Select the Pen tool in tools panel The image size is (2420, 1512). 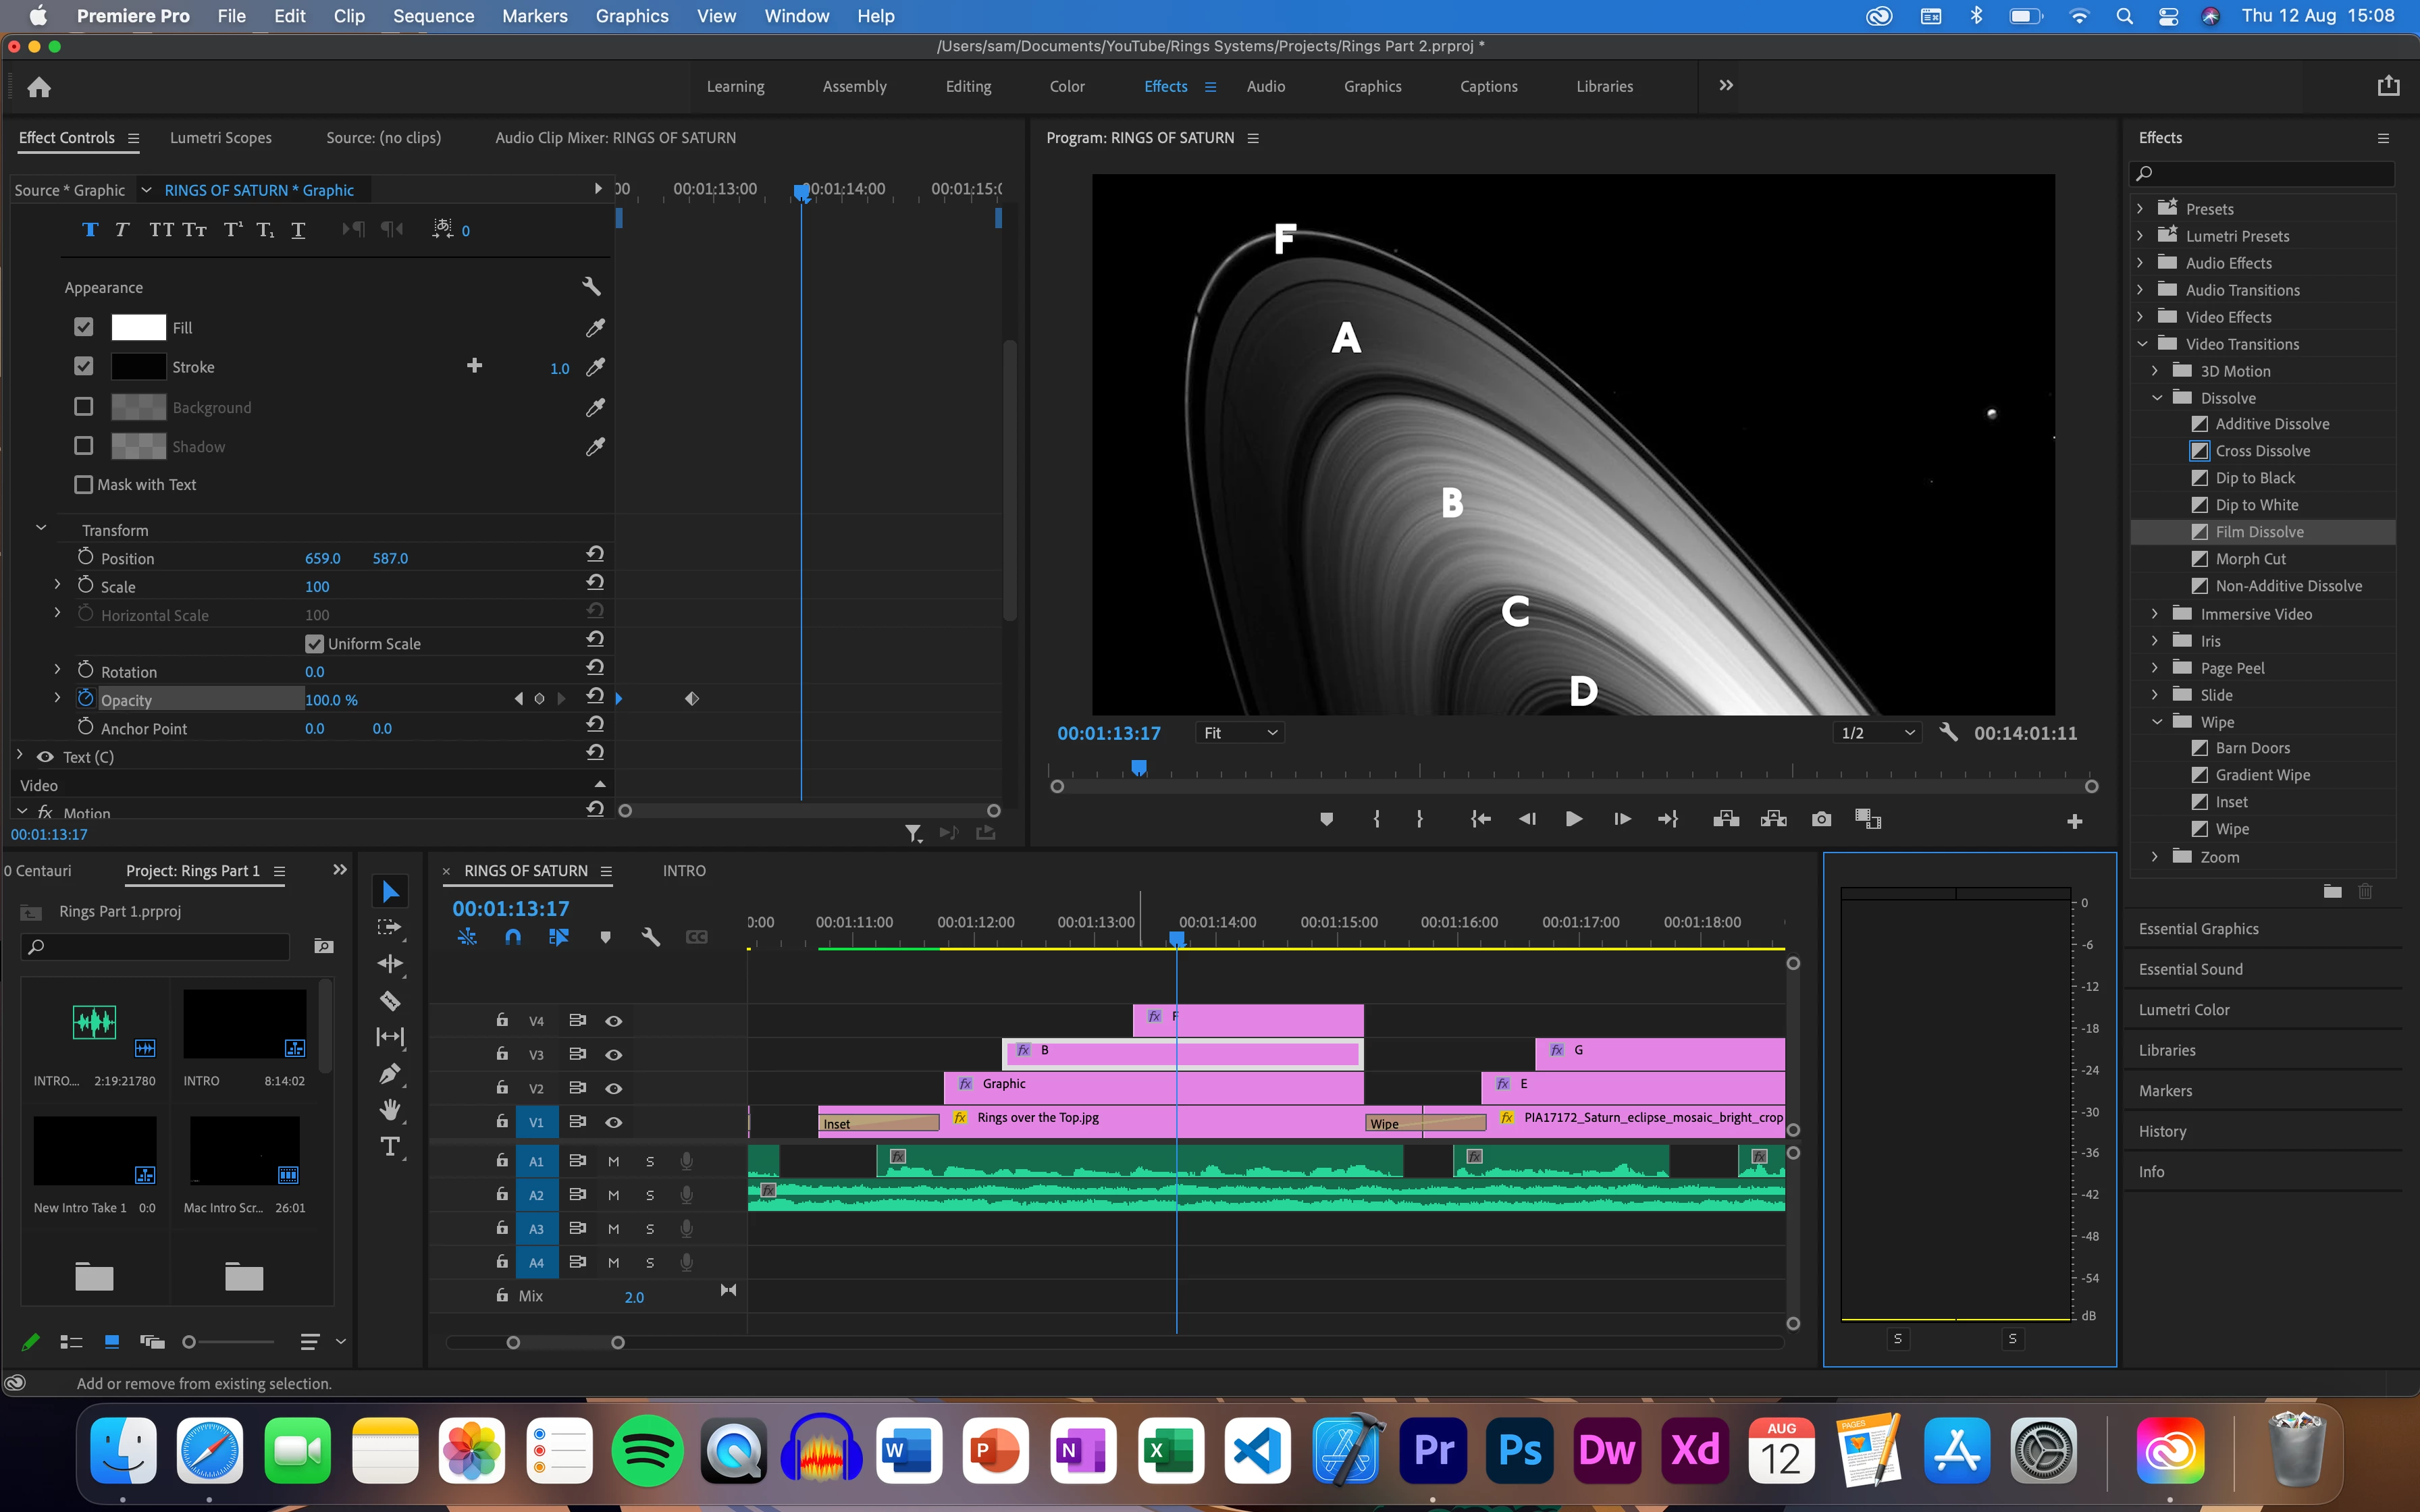[x=390, y=1074]
